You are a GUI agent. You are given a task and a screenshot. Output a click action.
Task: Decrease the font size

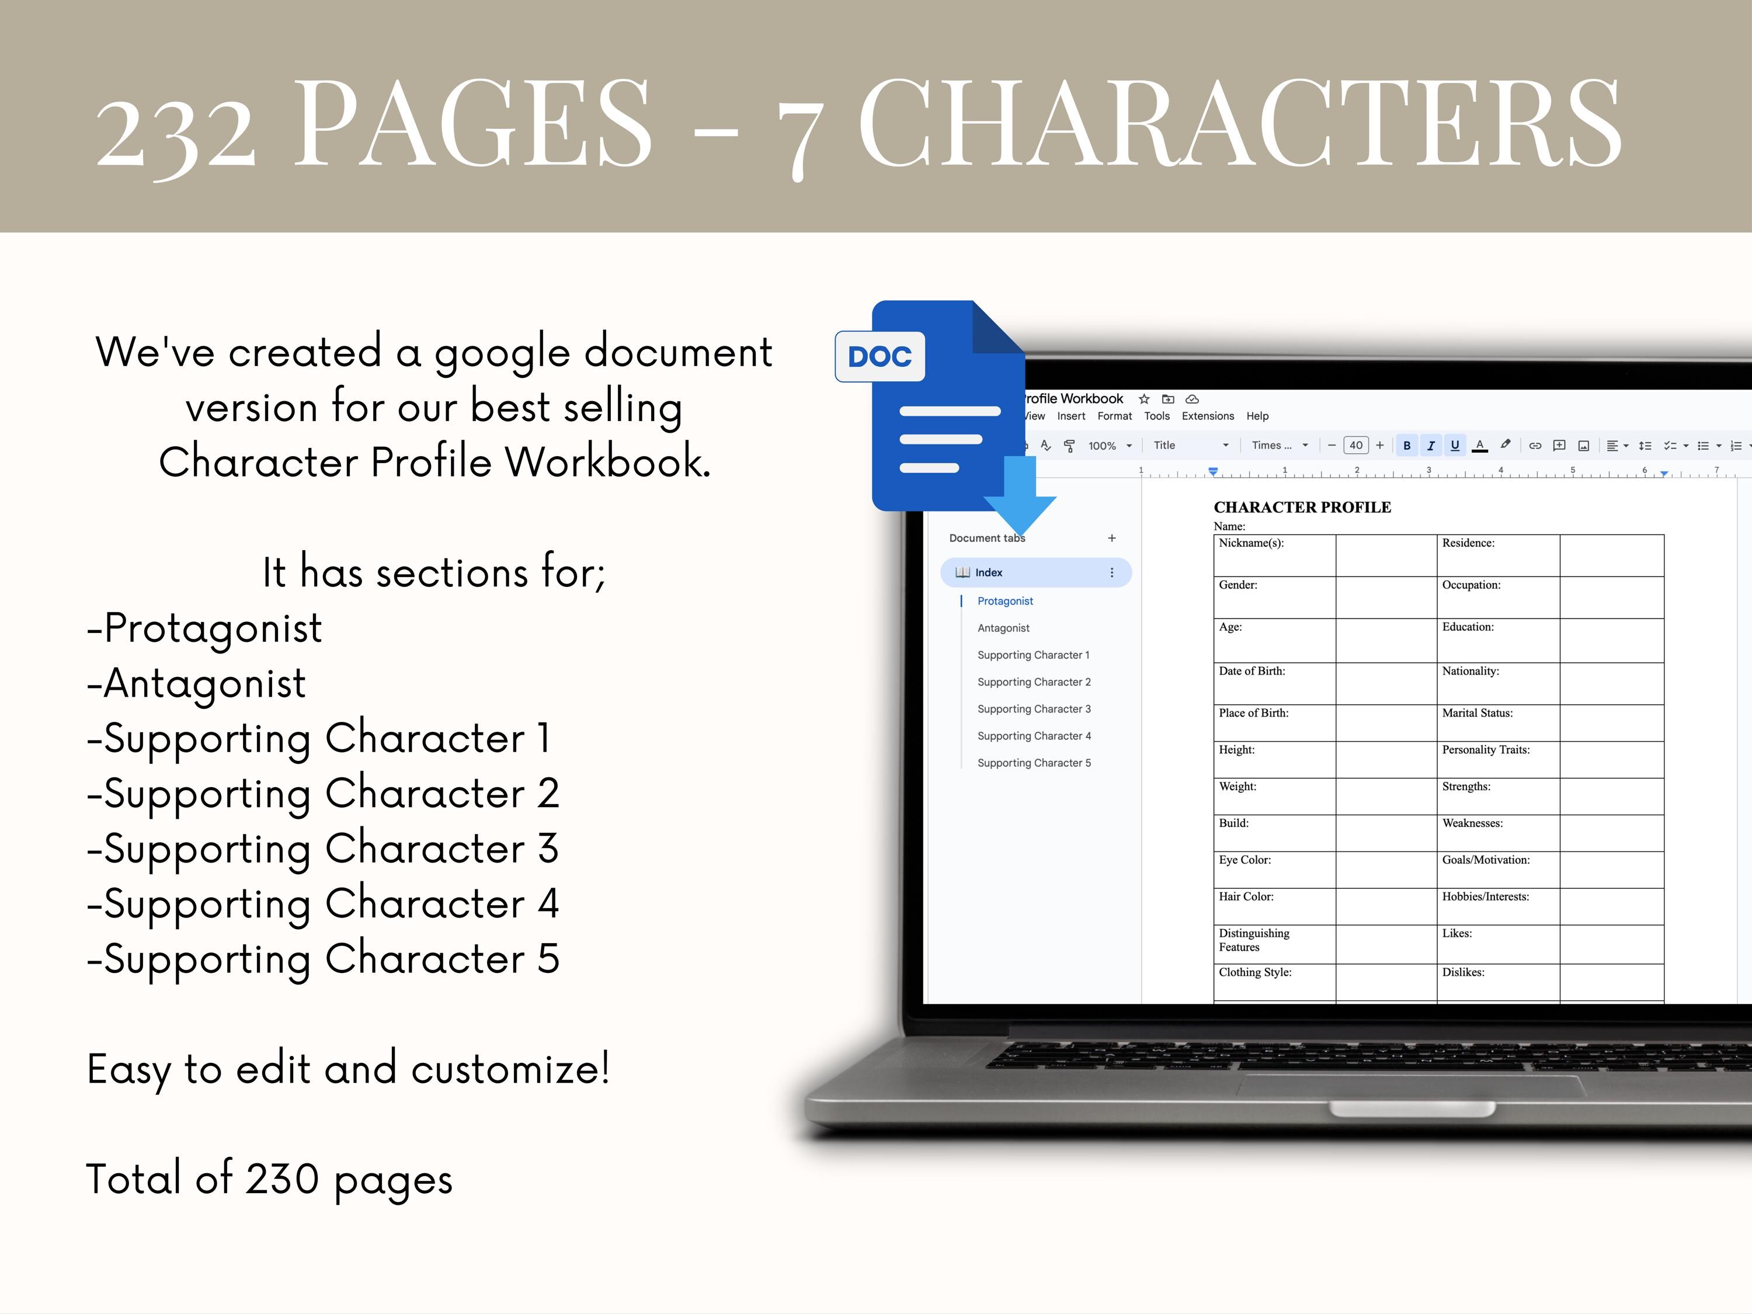pyautogui.click(x=1332, y=445)
